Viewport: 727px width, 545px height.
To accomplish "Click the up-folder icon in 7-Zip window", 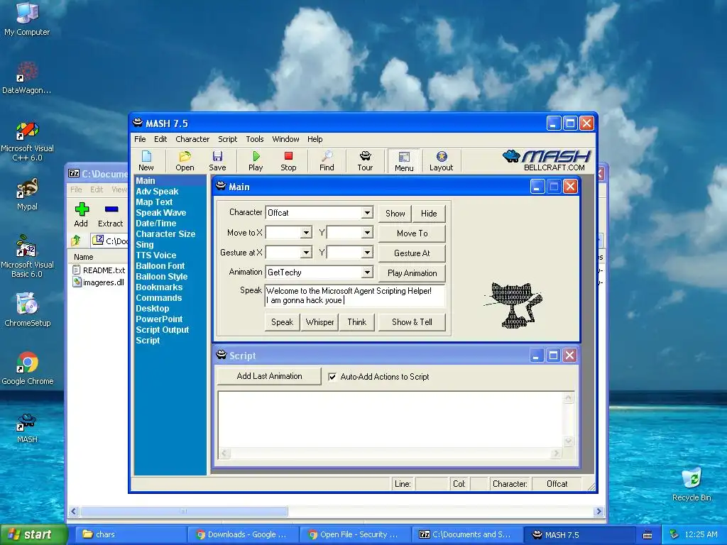I will [76, 241].
